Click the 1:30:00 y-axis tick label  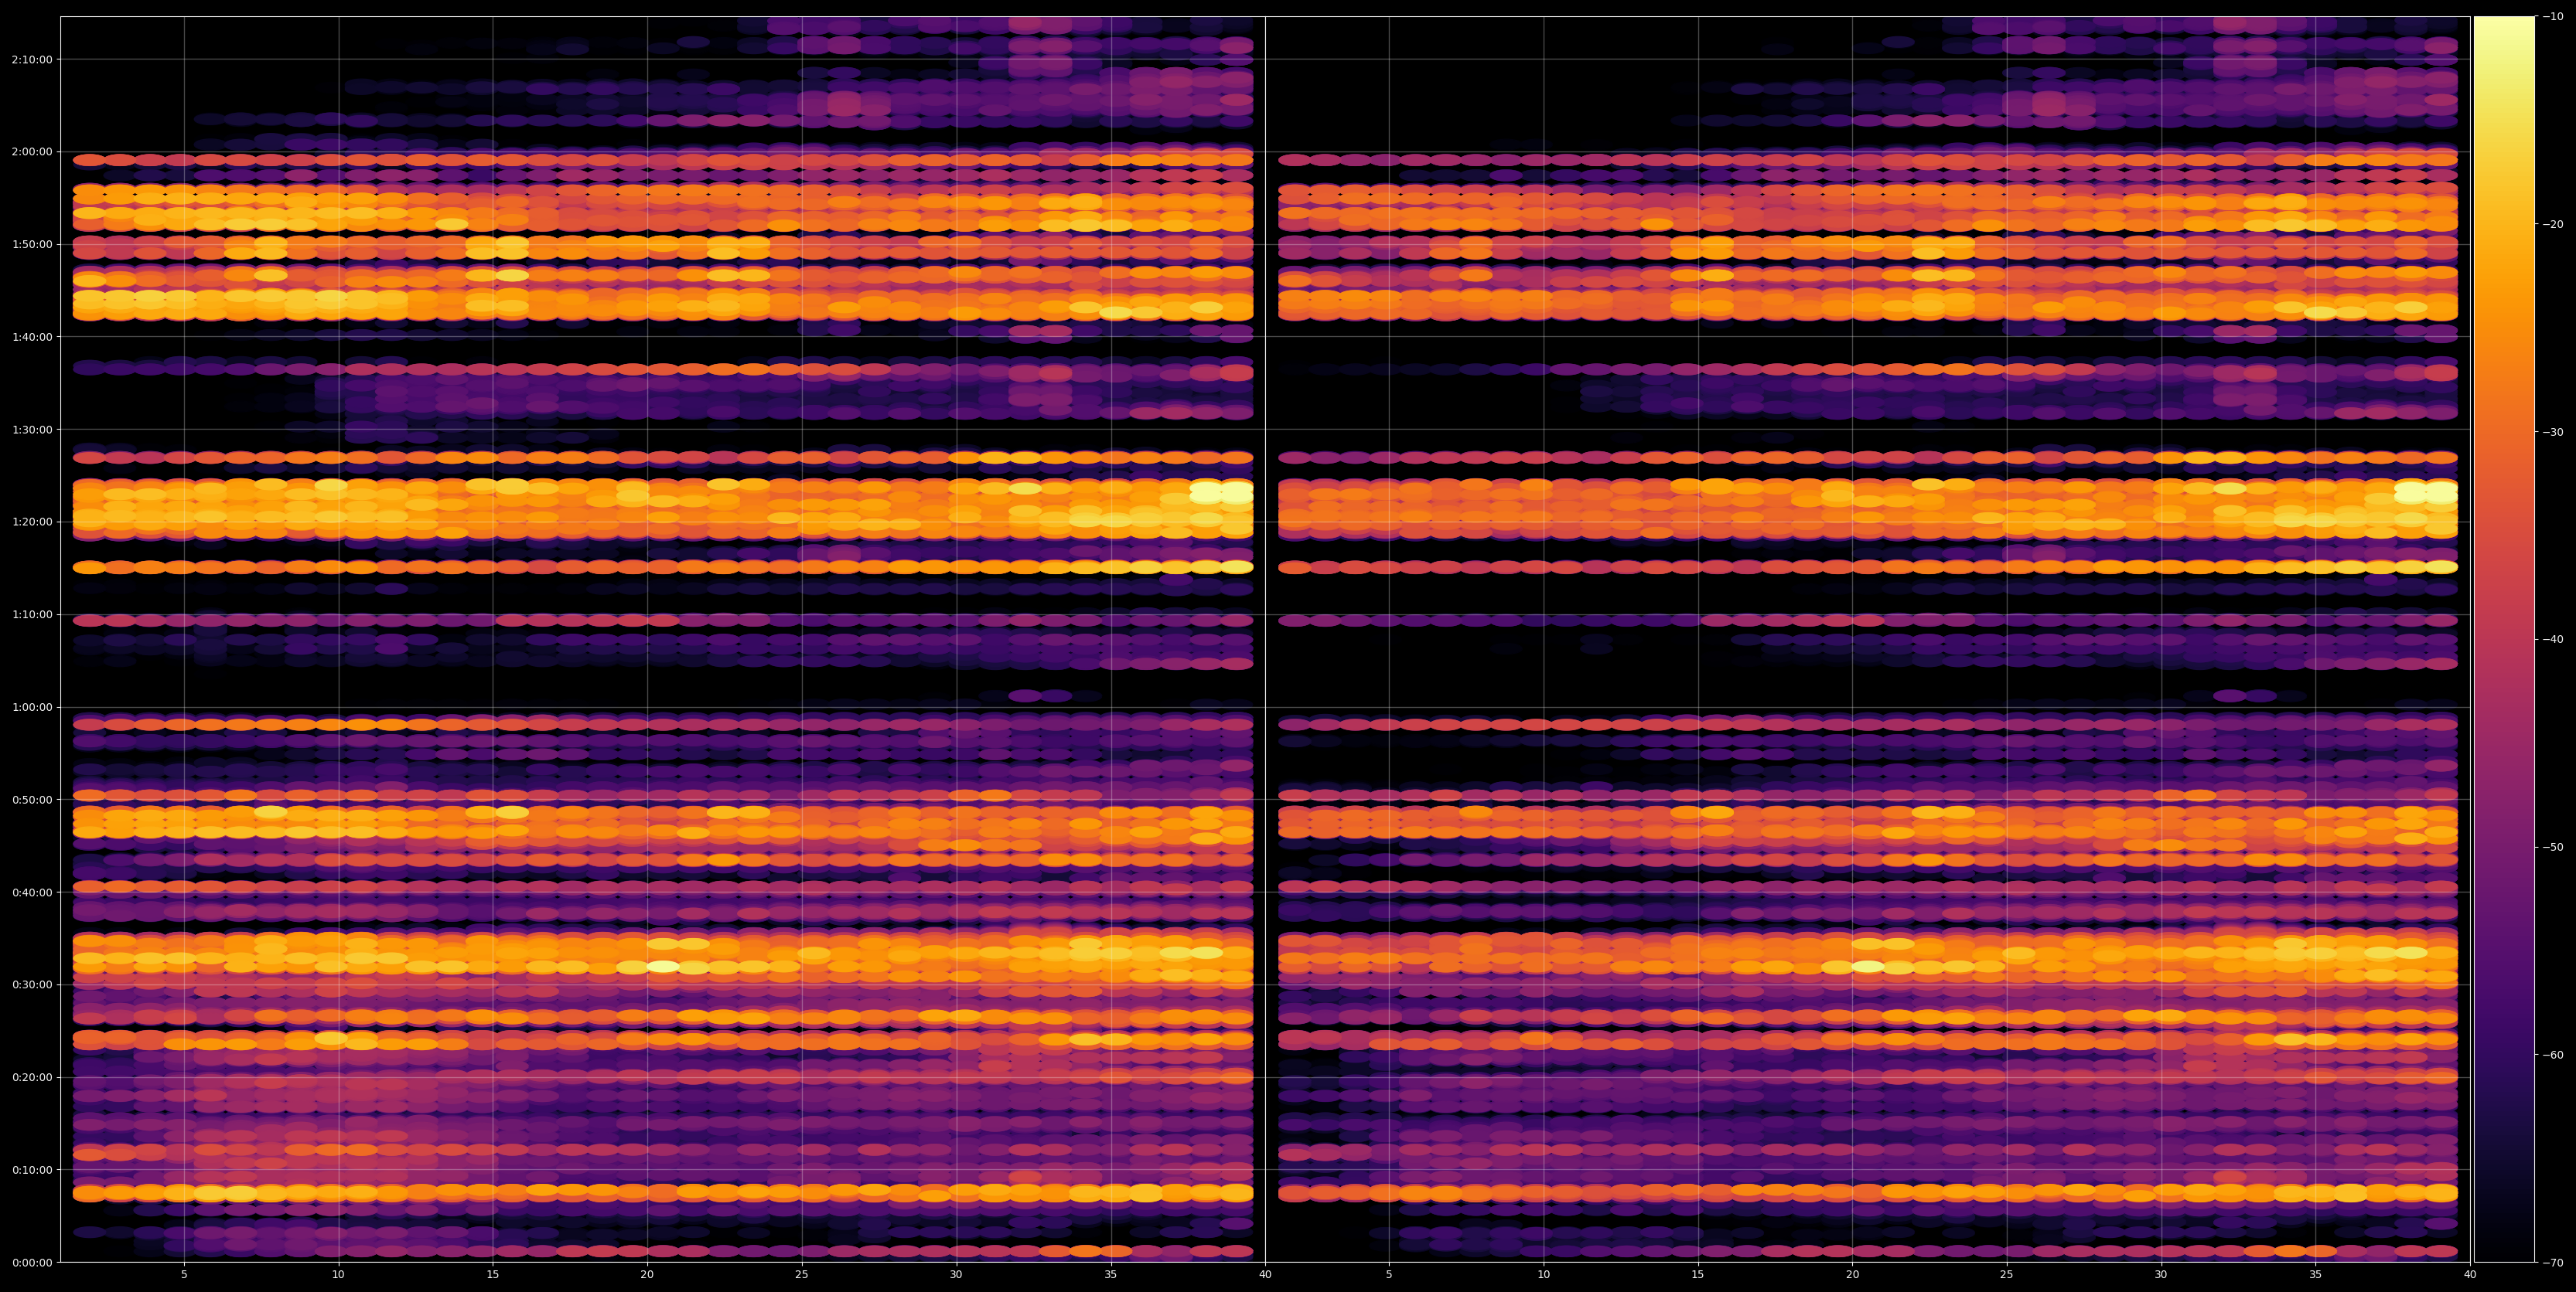32,430
